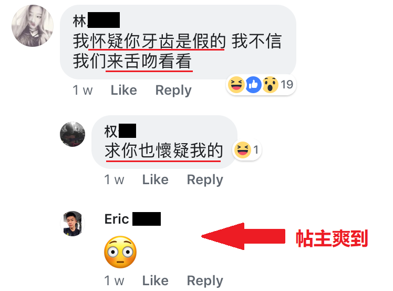Reply to Eric's emoji comment
393x291 pixels.
coord(205,281)
